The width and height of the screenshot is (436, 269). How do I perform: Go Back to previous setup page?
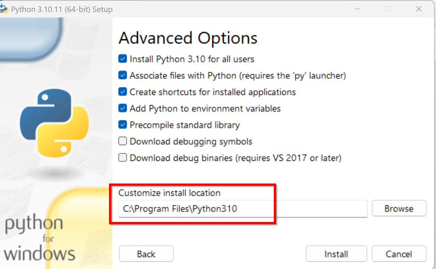click(146, 254)
